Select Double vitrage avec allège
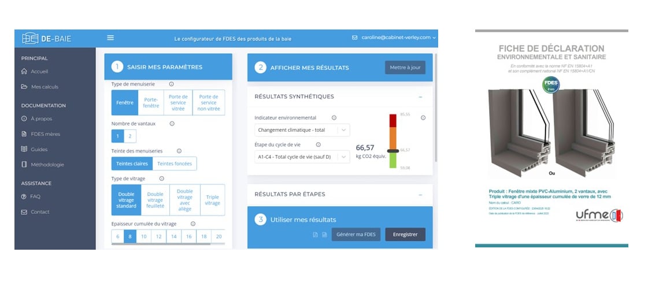659x289 pixels. coord(185,200)
